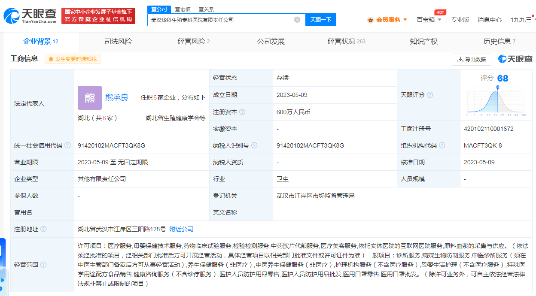Click the 专业版 link
Screen dimensions: 536x296
click(460, 20)
